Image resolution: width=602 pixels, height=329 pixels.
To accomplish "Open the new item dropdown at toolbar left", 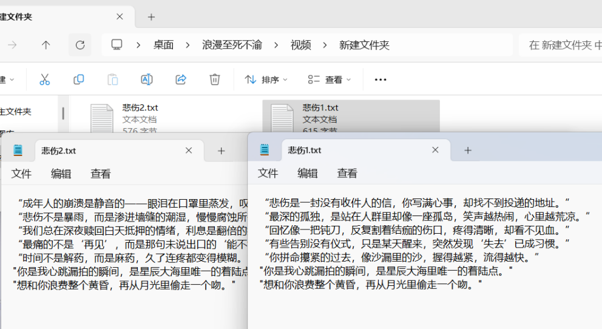I will tap(7, 80).
